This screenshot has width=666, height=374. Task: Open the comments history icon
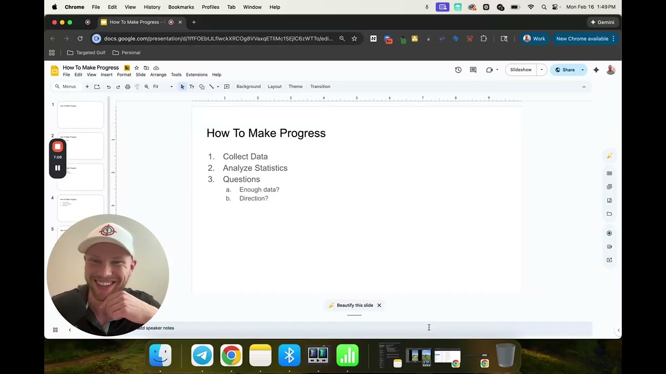click(473, 70)
